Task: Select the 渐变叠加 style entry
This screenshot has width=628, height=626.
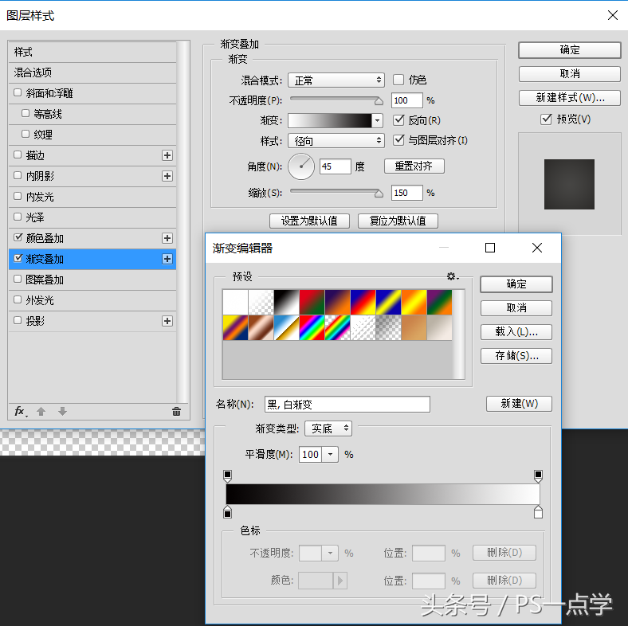Action: pyautogui.click(x=92, y=259)
